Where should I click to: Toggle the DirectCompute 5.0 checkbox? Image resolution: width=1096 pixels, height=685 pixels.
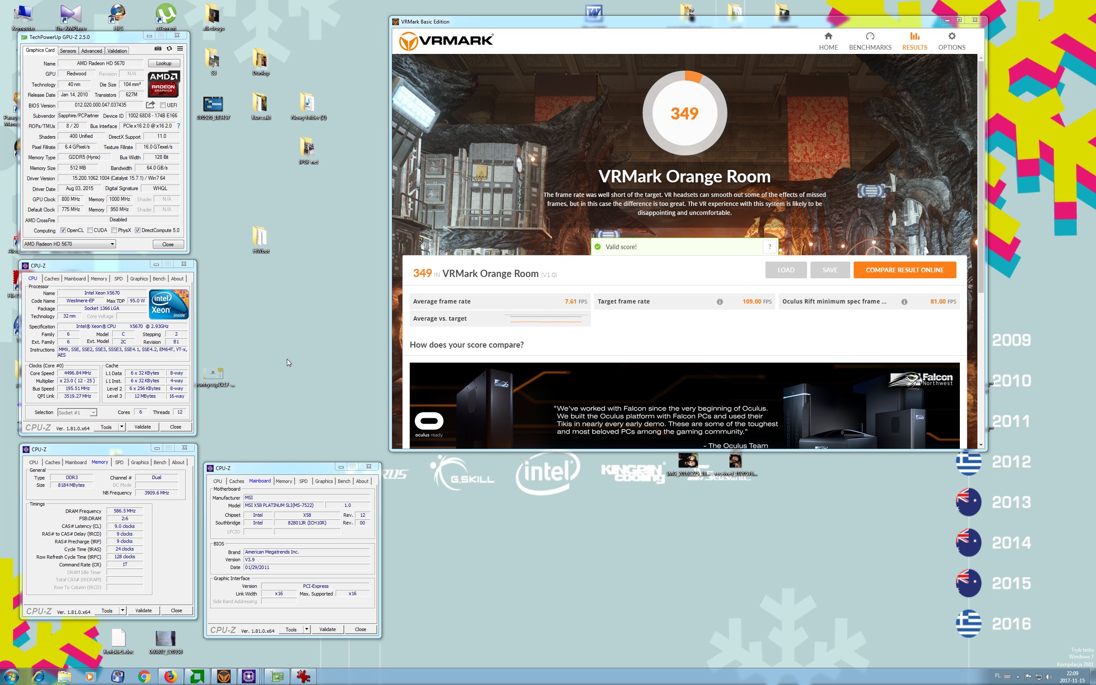[138, 230]
